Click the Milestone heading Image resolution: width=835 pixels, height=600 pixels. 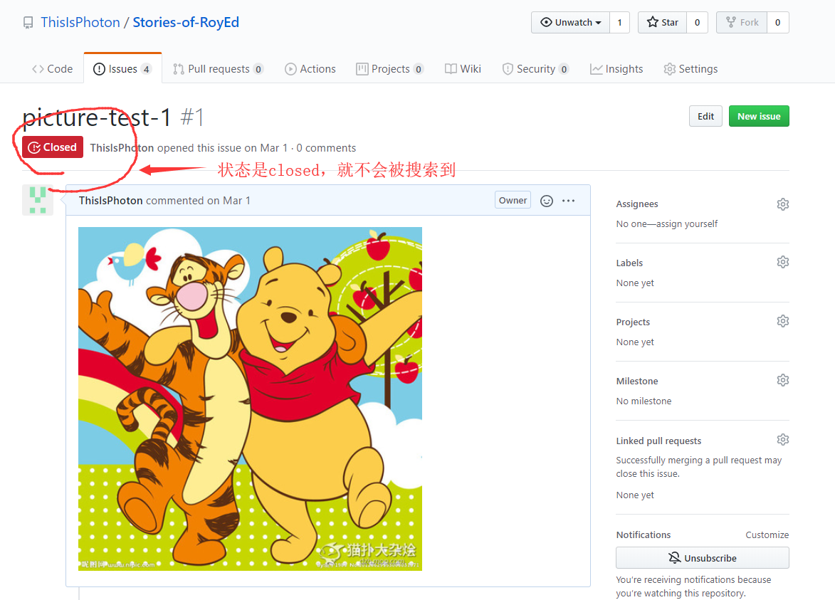[x=637, y=381]
